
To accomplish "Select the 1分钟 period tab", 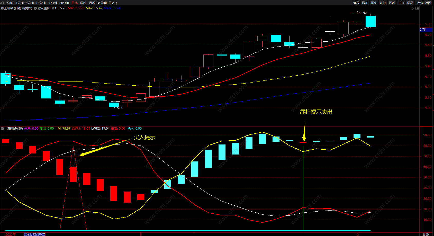I will click(x=20, y=3).
